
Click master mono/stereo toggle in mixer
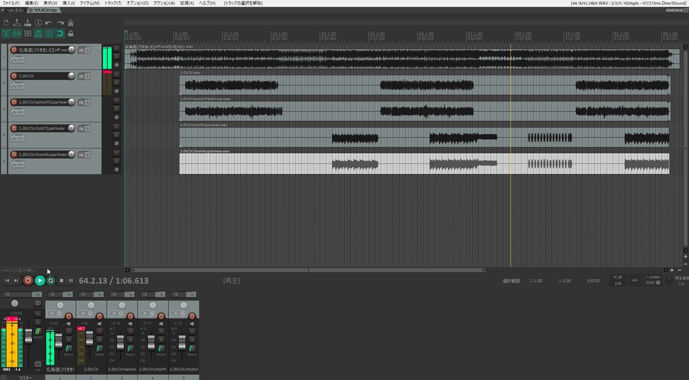point(38,303)
